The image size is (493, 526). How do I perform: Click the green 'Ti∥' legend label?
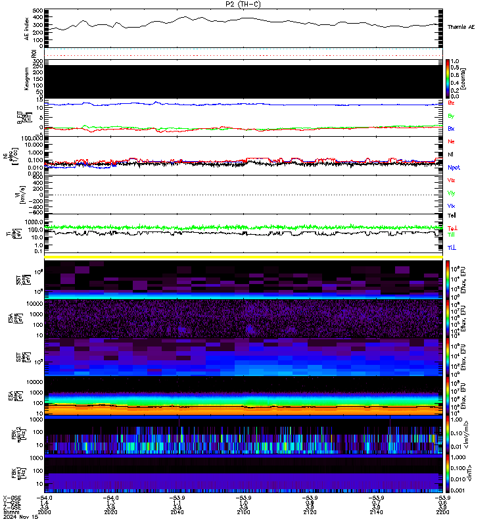tap(451, 235)
